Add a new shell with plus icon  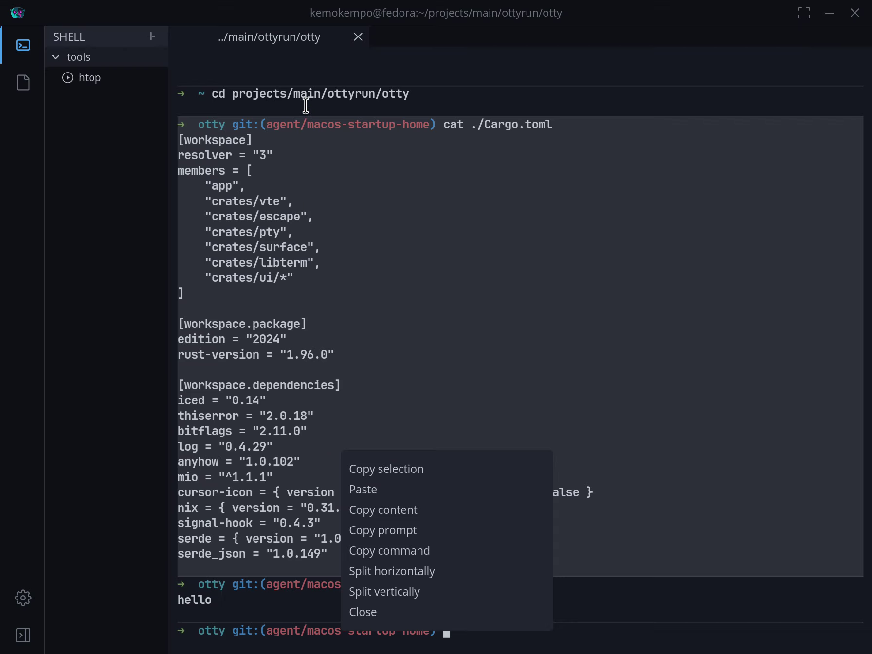coord(151,36)
